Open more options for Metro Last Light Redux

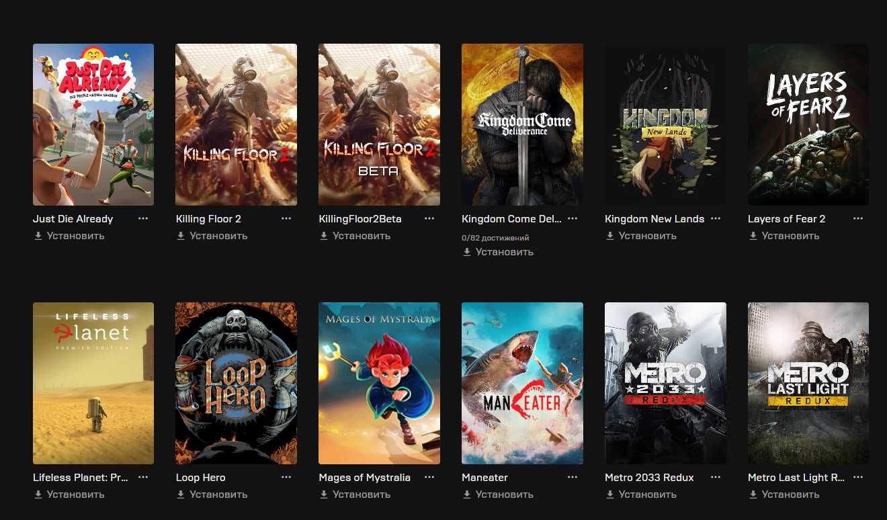(x=858, y=477)
